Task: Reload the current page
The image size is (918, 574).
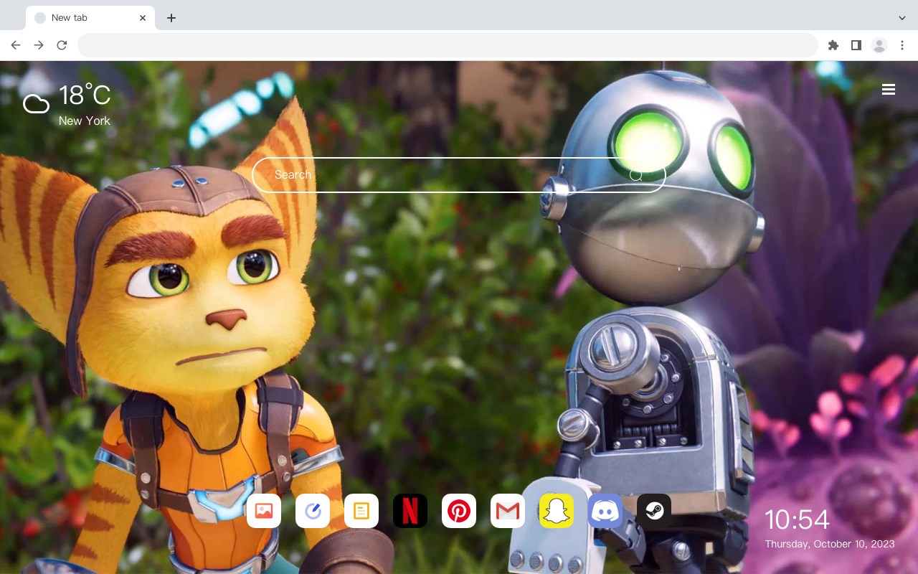Action: coord(62,45)
